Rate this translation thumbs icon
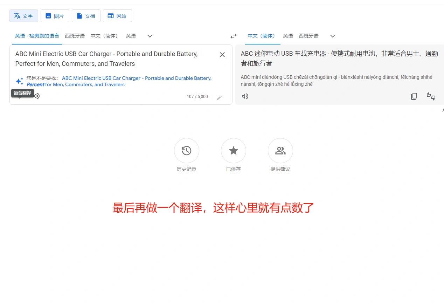 pos(431,96)
